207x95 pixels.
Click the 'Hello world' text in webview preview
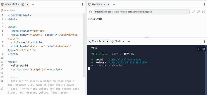coord(95,19)
